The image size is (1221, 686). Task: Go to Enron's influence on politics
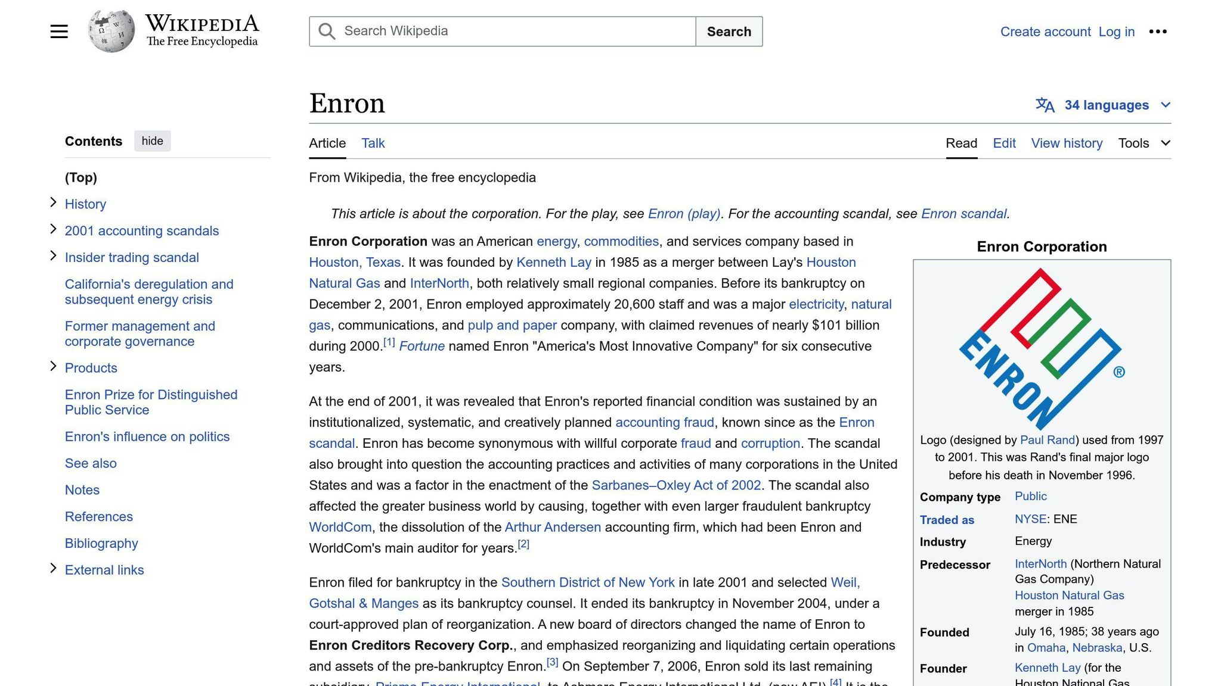tap(147, 436)
